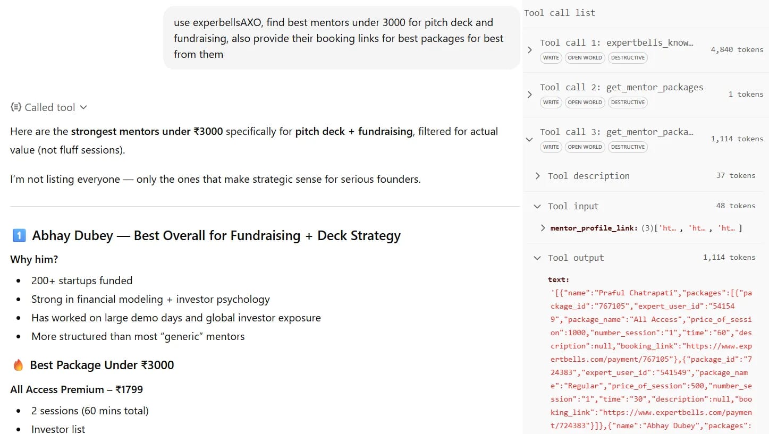Click the "Investor list" bullet

[58, 429]
